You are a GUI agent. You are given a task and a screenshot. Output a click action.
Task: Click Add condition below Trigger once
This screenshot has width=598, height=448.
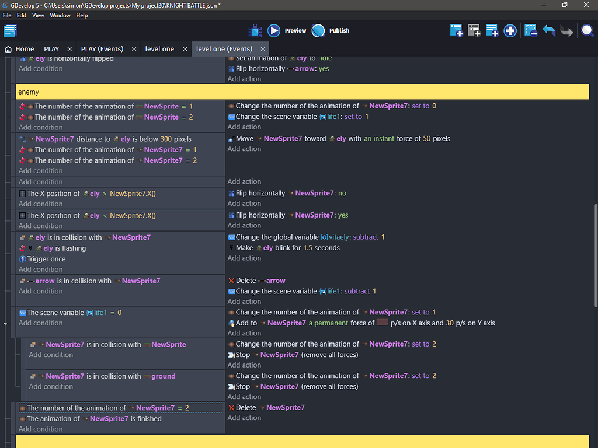(x=40, y=269)
